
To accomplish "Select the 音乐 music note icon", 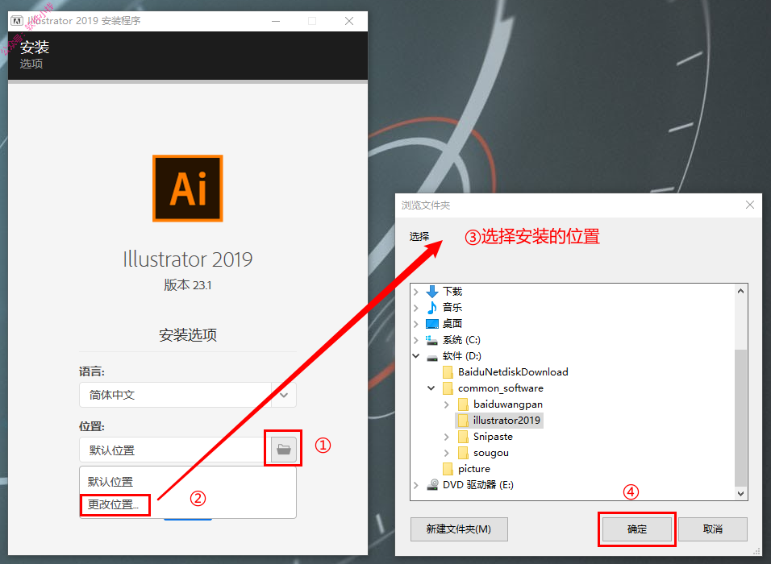I will point(432,308).
